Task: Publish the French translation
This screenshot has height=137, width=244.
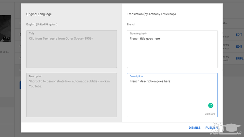Action: coord(211,128)
